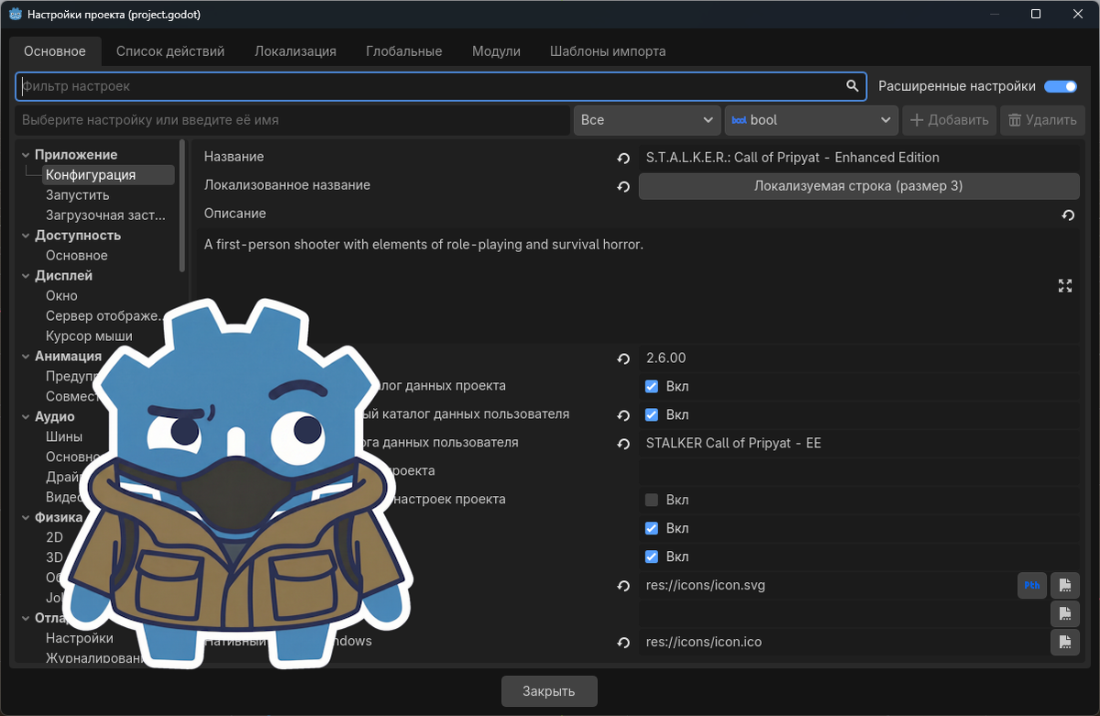
Task: Select 2D under Физика
Action: [54, 538]
